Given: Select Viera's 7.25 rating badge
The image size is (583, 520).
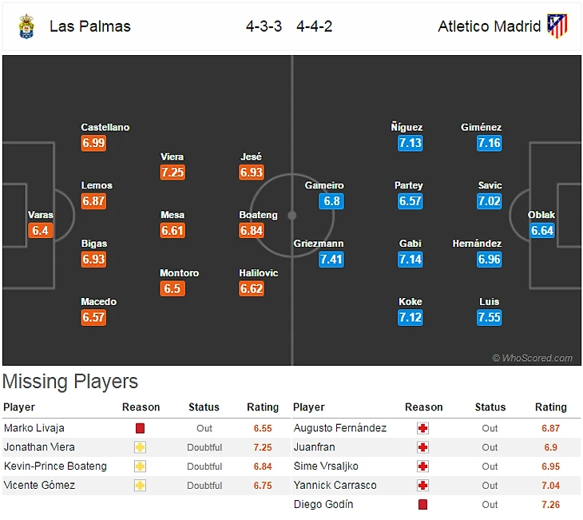Looking at the screenshot, I should (173, 173).
